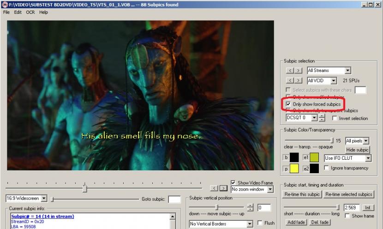
Task: Click next stream arrow beside All Streams
Action: click(x=298, y=71)
